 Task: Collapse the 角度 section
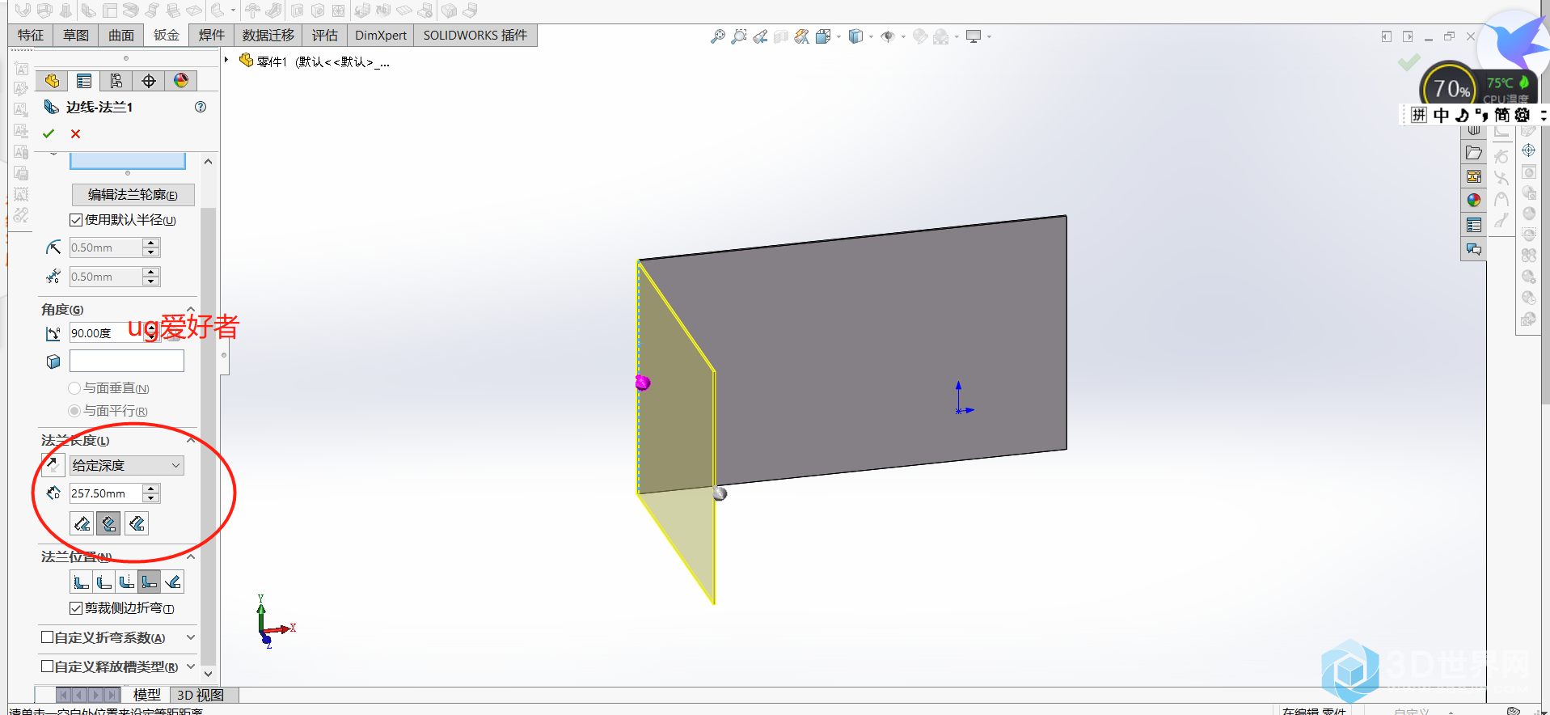[191, 309]
